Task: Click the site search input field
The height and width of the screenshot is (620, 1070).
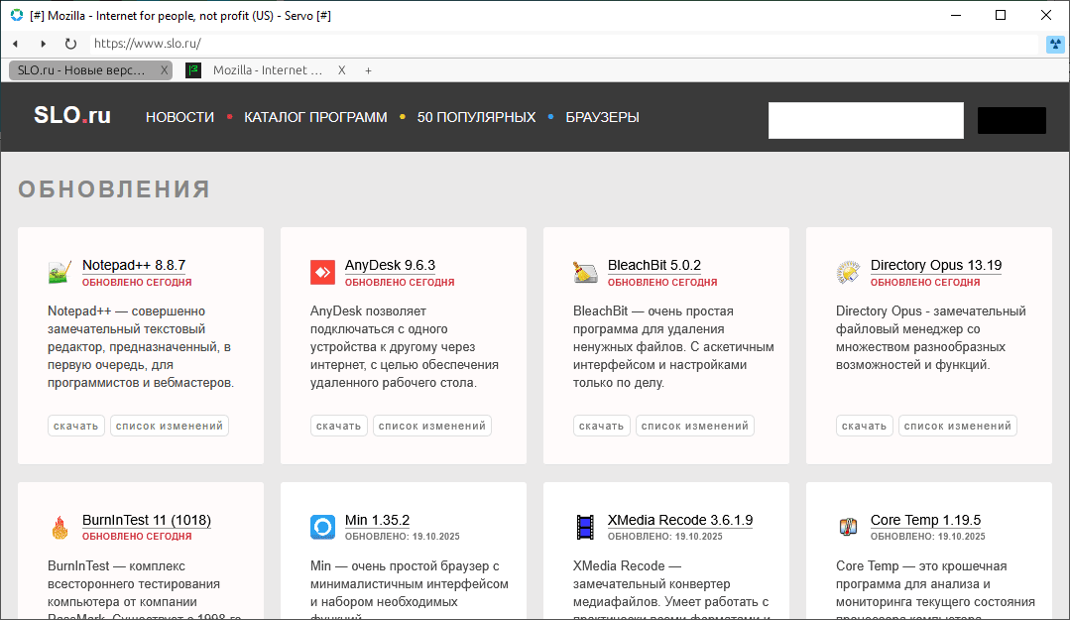Action: click(x=865, y=120)
